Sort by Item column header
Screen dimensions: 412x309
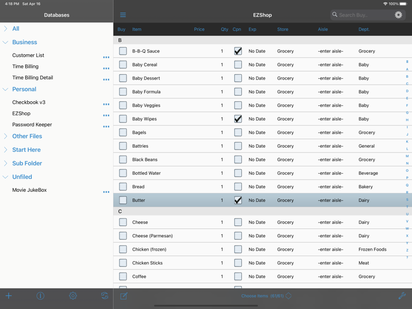tap(137, 29)
